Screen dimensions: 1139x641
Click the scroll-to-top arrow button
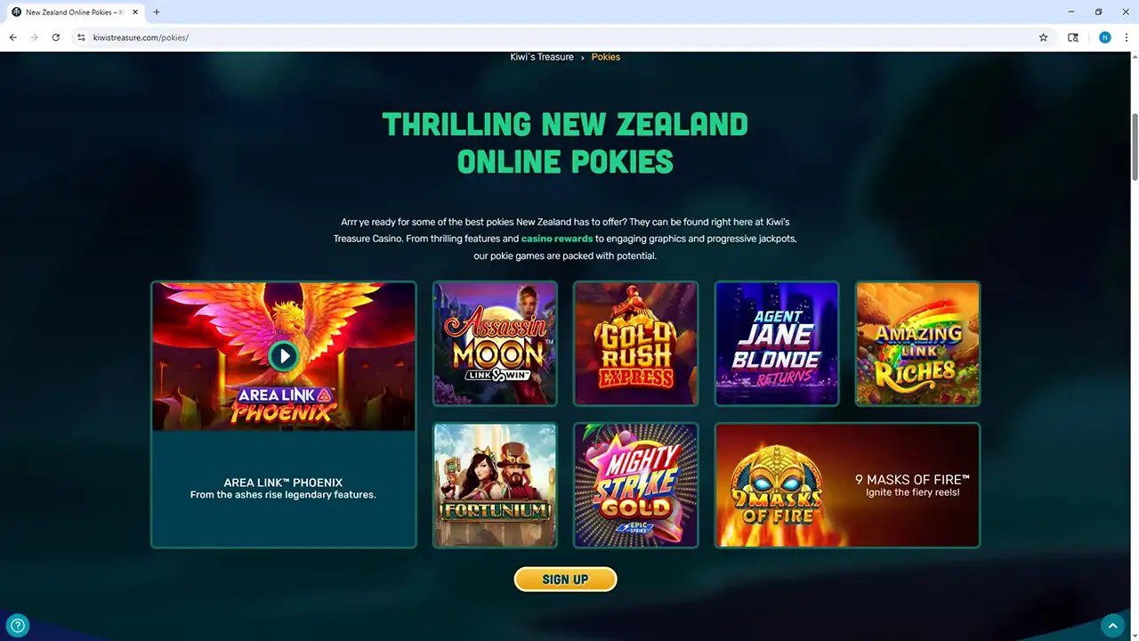coord(1112,626)
